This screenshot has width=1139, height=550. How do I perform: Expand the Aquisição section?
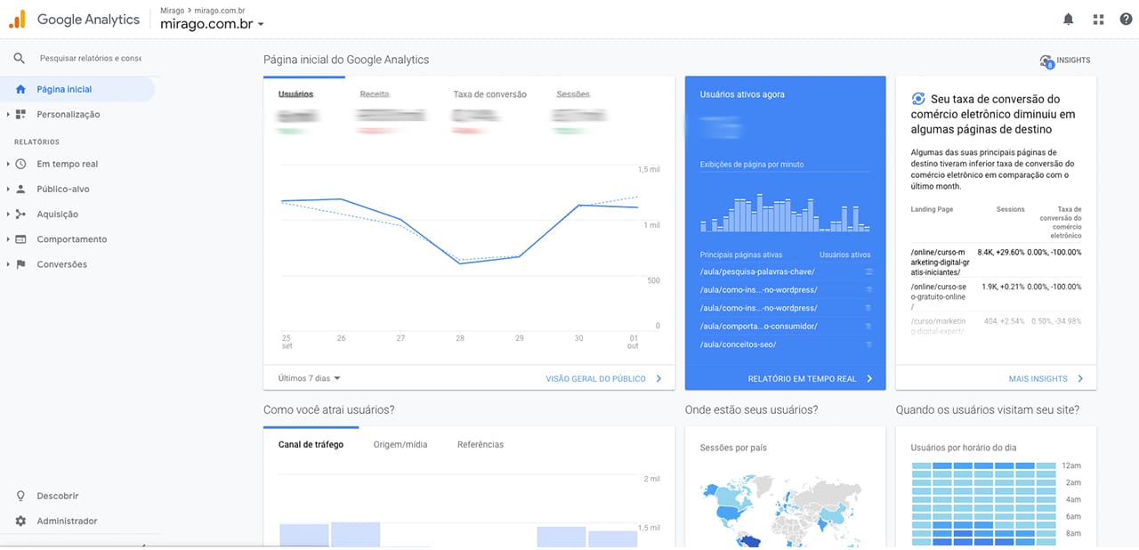pyautogui.click(x=8, y=214)
